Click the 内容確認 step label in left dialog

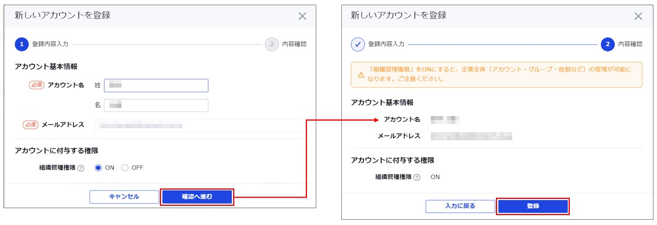[294, 44]
